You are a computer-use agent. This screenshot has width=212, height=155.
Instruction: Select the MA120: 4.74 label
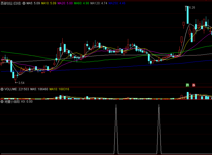tap(99, 3)
